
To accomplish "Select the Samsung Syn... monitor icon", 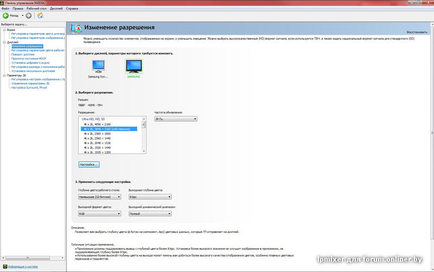I will click(x=98, y=66).
